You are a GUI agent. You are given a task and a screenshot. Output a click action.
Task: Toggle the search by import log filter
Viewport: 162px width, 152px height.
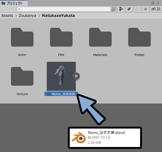point(137,9)
